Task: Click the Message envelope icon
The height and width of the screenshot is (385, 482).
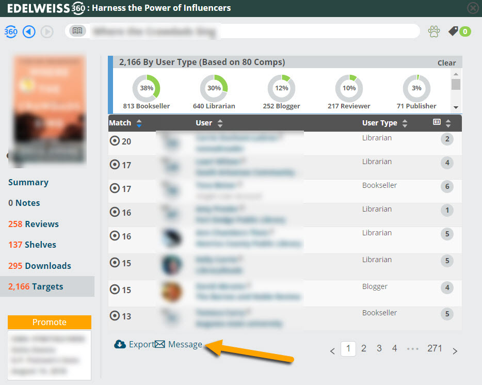Action: pos(160,344)
